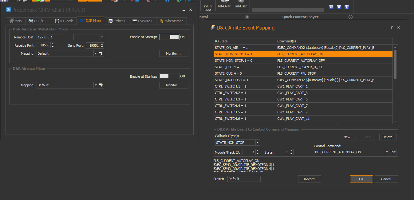Image resolution: width=414 pixels, height=200 pixels.
Task: Click the Quick Monitor Player progress bar
Action: pos(288,10)
